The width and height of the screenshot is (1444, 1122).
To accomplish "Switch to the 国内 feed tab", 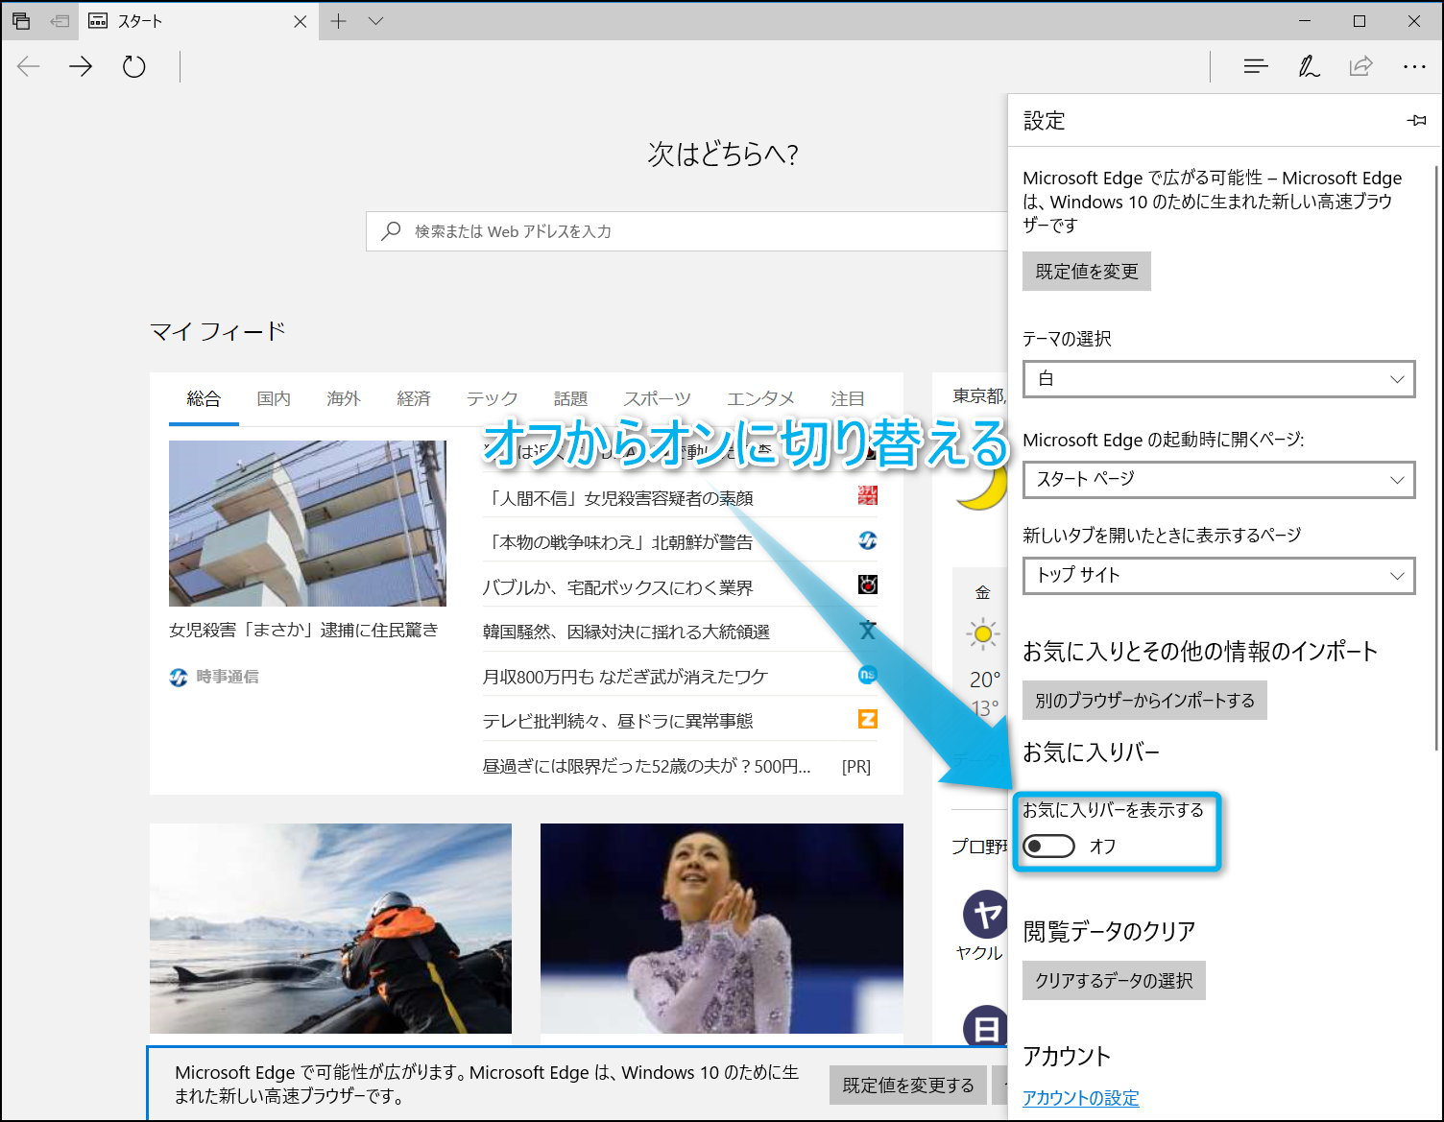I will click(x=274, y=398).
